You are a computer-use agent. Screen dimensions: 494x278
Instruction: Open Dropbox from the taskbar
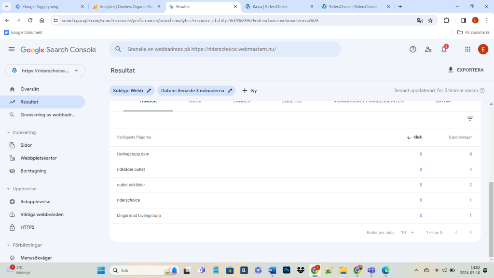(x=301, y=270)
